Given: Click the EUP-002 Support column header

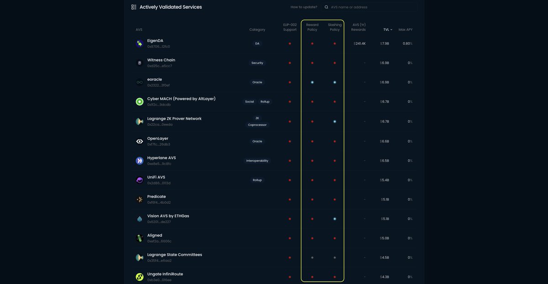Looking at the screenshot, I should (x=290, y=27).
